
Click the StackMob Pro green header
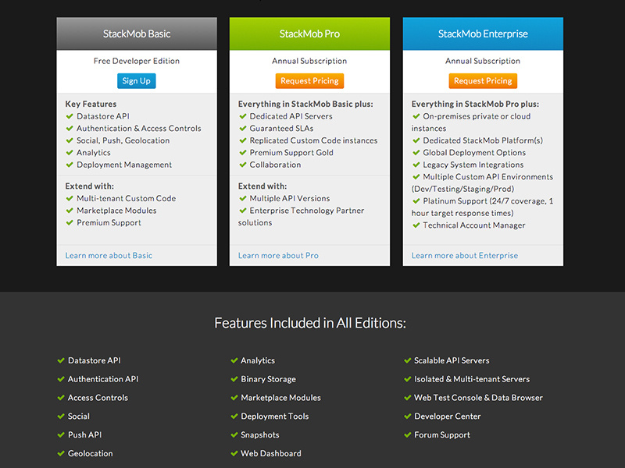click(x=309, y=34)
